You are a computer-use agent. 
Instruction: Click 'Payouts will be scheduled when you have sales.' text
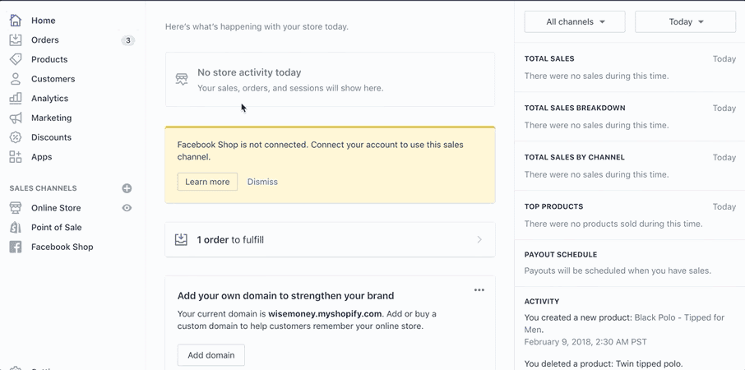tap(618, 271)
